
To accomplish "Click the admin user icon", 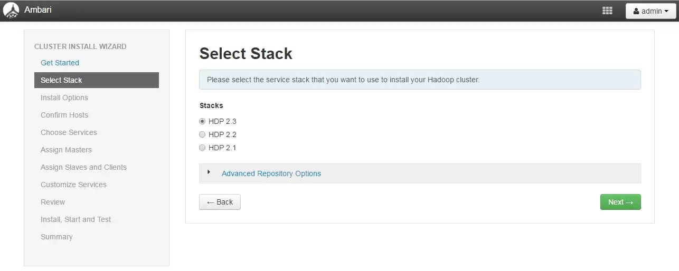I will click(636, 11).
